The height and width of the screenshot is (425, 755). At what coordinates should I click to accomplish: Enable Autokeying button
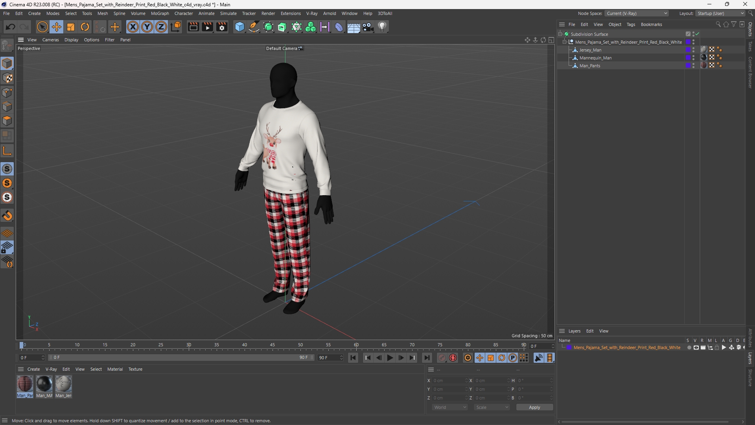coord(453,358)
